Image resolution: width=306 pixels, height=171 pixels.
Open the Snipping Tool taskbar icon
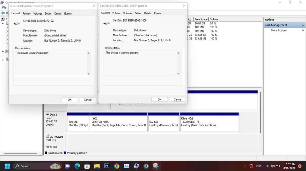[156, 166]
